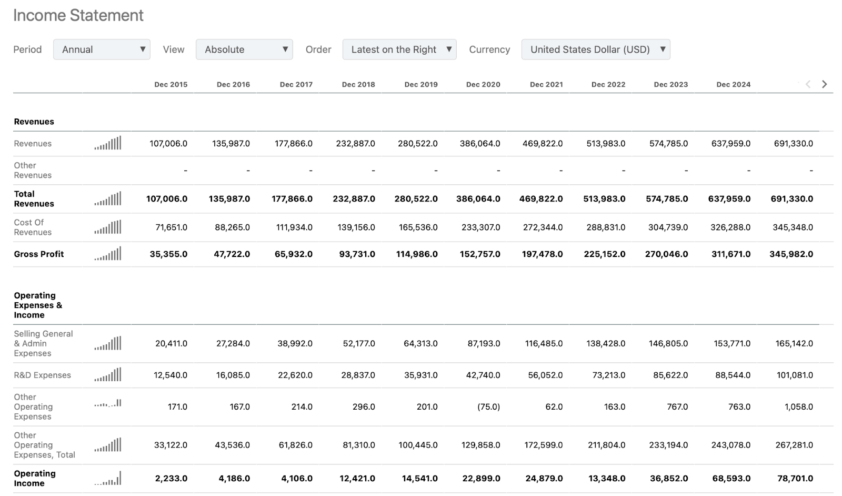Click the Other Operating Expenses sparkline
The height and width of the screenshot is (496, 842).
(x=108, y=403)
